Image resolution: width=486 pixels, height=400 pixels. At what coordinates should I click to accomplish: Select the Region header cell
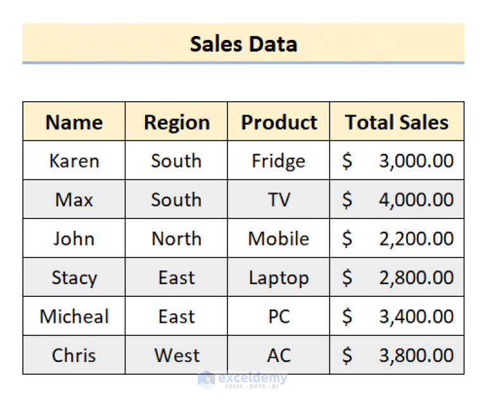pos(176,122)
